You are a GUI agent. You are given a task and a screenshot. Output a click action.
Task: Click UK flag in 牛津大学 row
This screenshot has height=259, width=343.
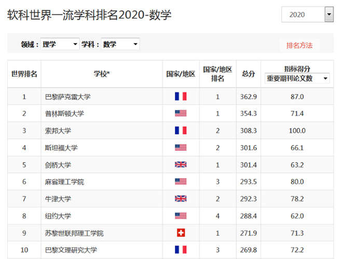(181, 198)
